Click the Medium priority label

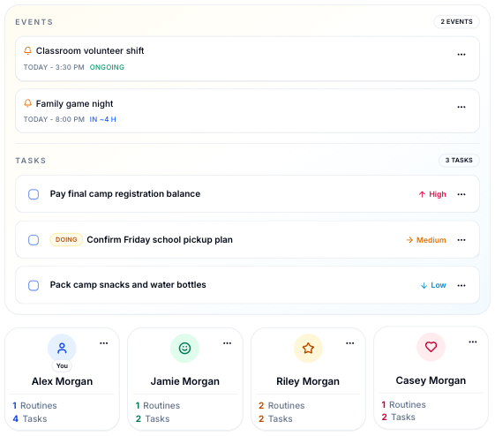pos(431,240)
